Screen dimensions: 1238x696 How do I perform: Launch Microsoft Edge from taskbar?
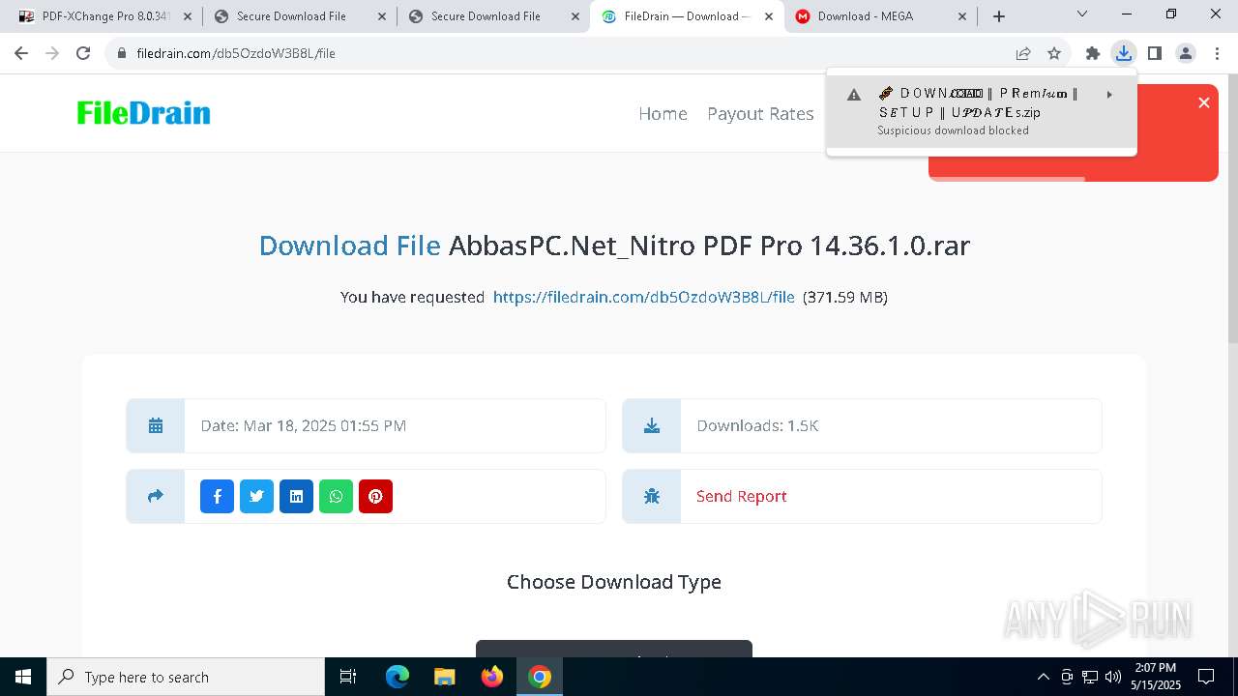point(398,677)
